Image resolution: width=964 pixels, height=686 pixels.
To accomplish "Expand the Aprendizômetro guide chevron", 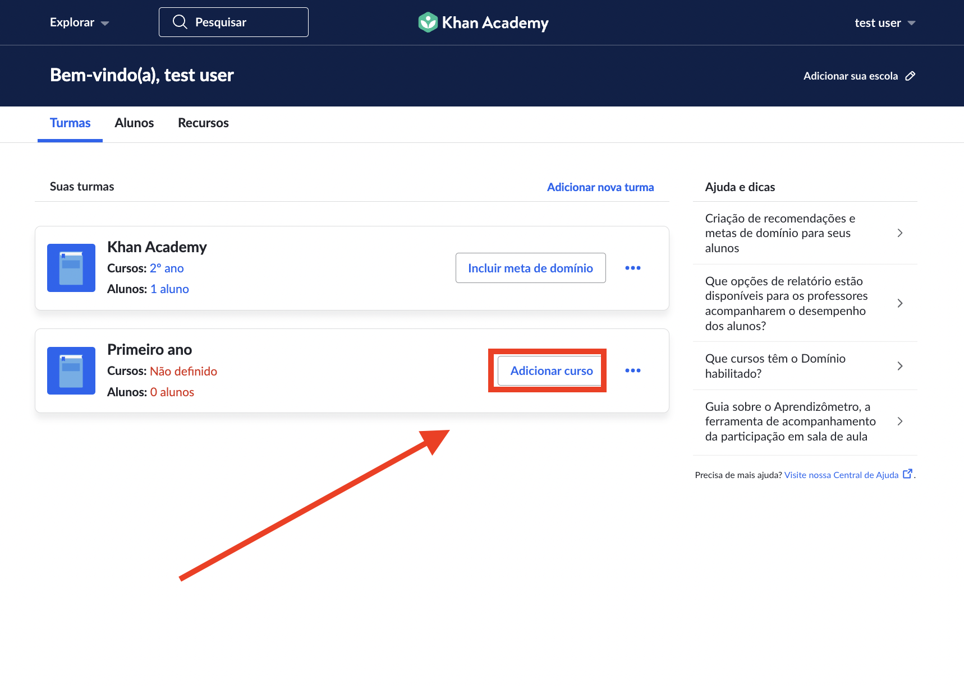I will click(900, 421).
